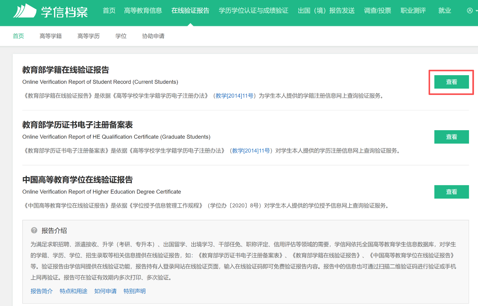Open 出国（境）报告发送 menu
Viewport: 478px width, 306px height.
[x=326, y=11]
